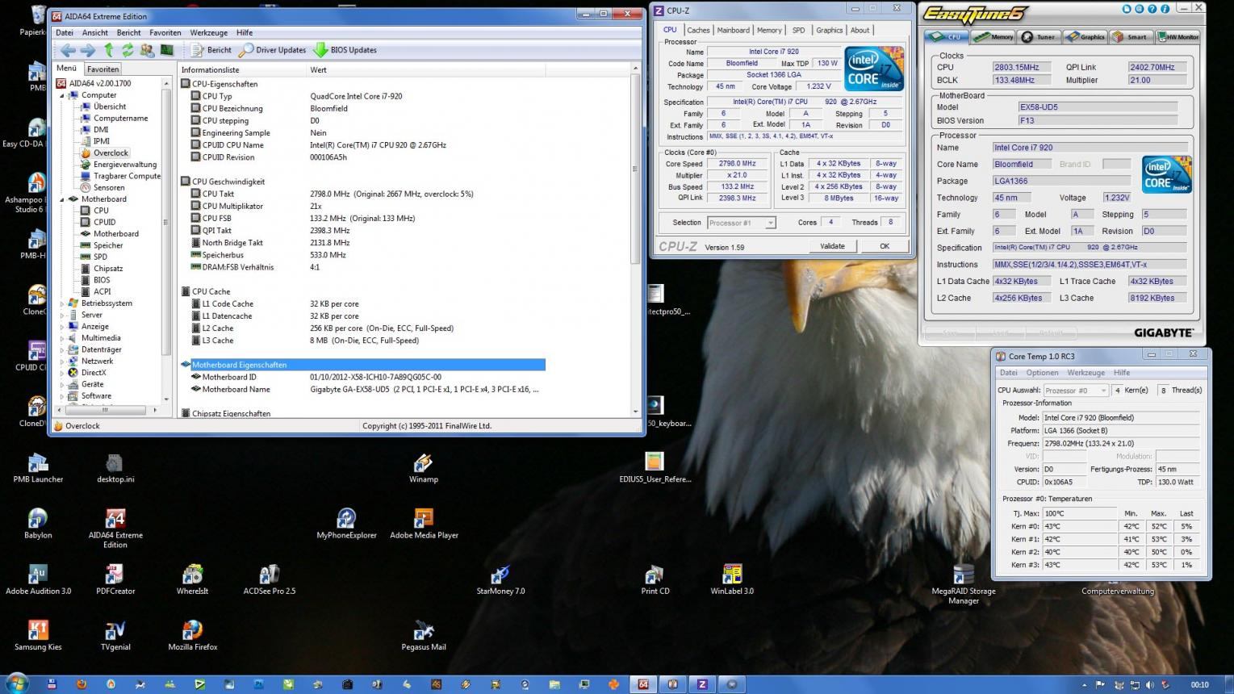This screenshot has height=694, width=1234.
Task: Open Optionen menu in Core Temp
Action: pyautogui.click(x=1042, y=373)
